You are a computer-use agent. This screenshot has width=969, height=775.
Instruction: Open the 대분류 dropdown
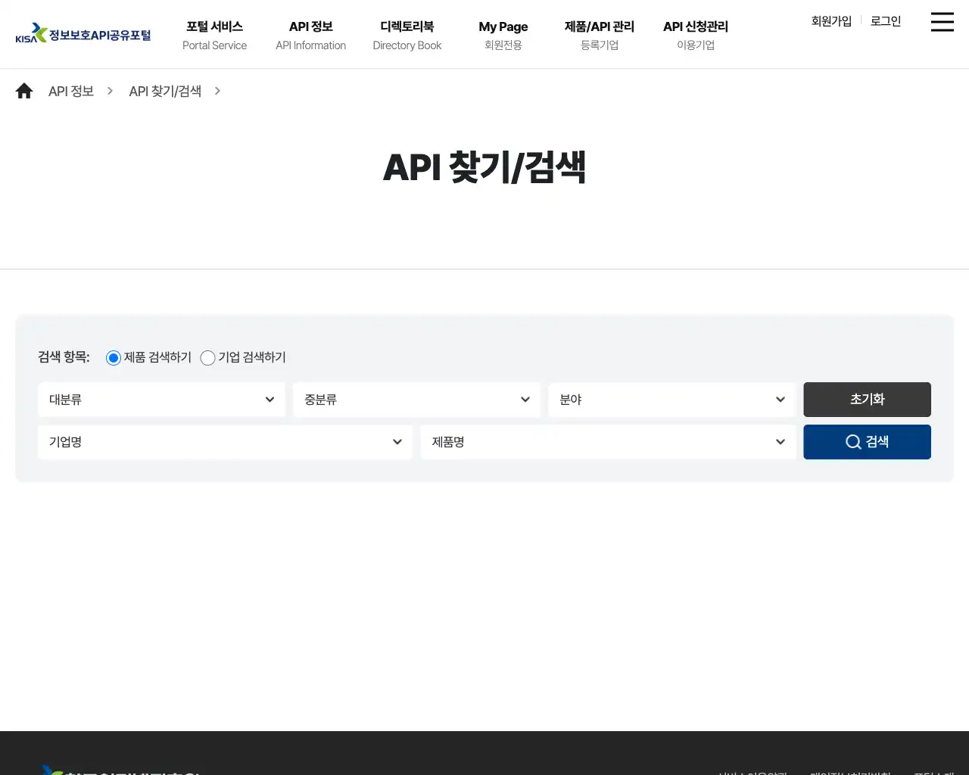click(x=161, y=400)
